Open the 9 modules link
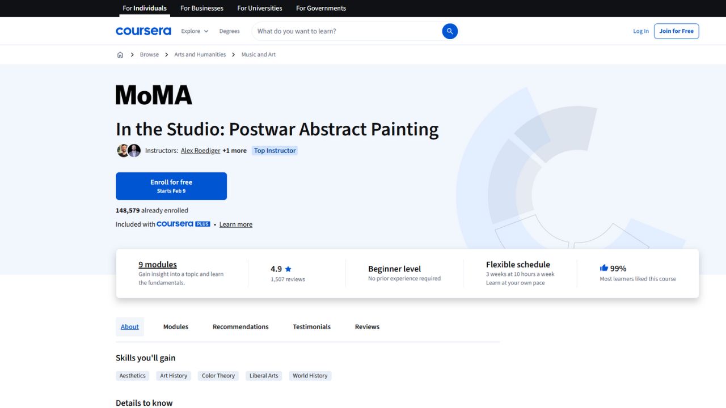The image size is (726, 408). (157, 264)
